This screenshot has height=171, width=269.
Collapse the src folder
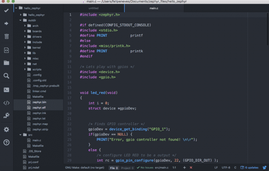click(21, 135)
